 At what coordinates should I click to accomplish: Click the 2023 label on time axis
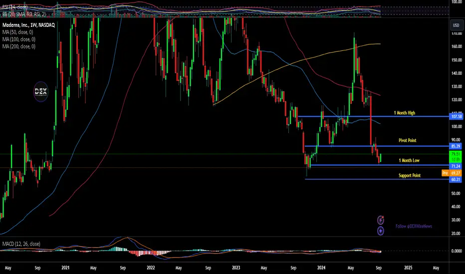coord(236,268)
